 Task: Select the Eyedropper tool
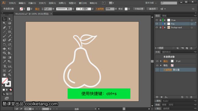[4, 62]
